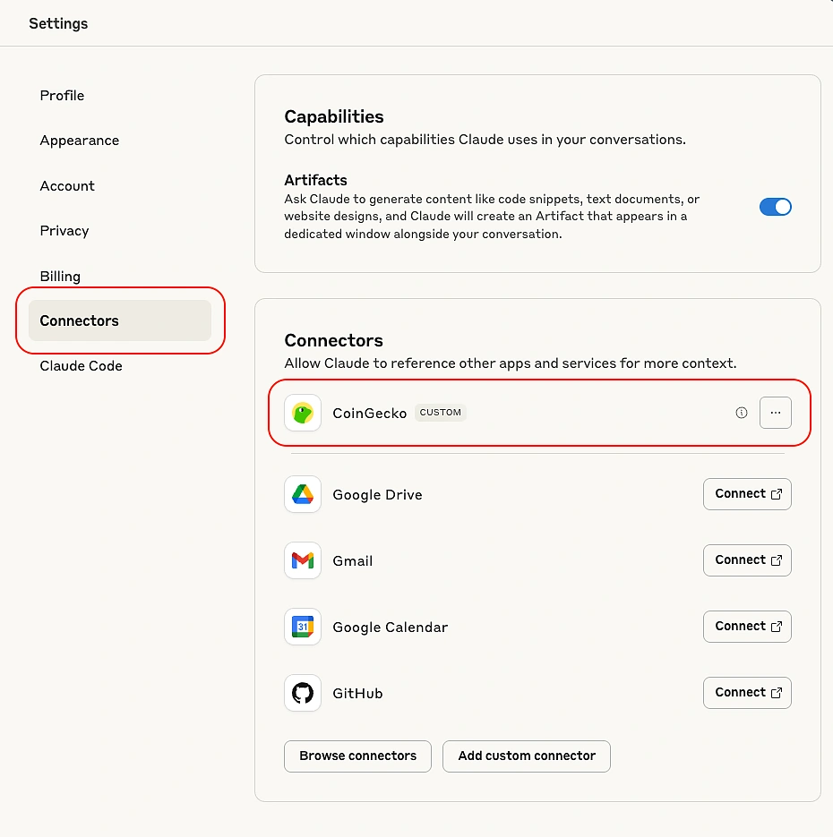Click Browse connectors

357,756
